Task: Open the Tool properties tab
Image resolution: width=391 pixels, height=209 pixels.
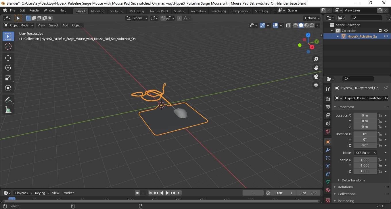Action: (327, 89)
